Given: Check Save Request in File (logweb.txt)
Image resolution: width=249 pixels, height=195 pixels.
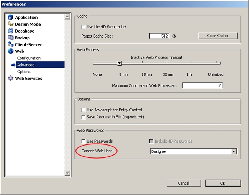Looking at the screenshot, I should click(84, 117).
